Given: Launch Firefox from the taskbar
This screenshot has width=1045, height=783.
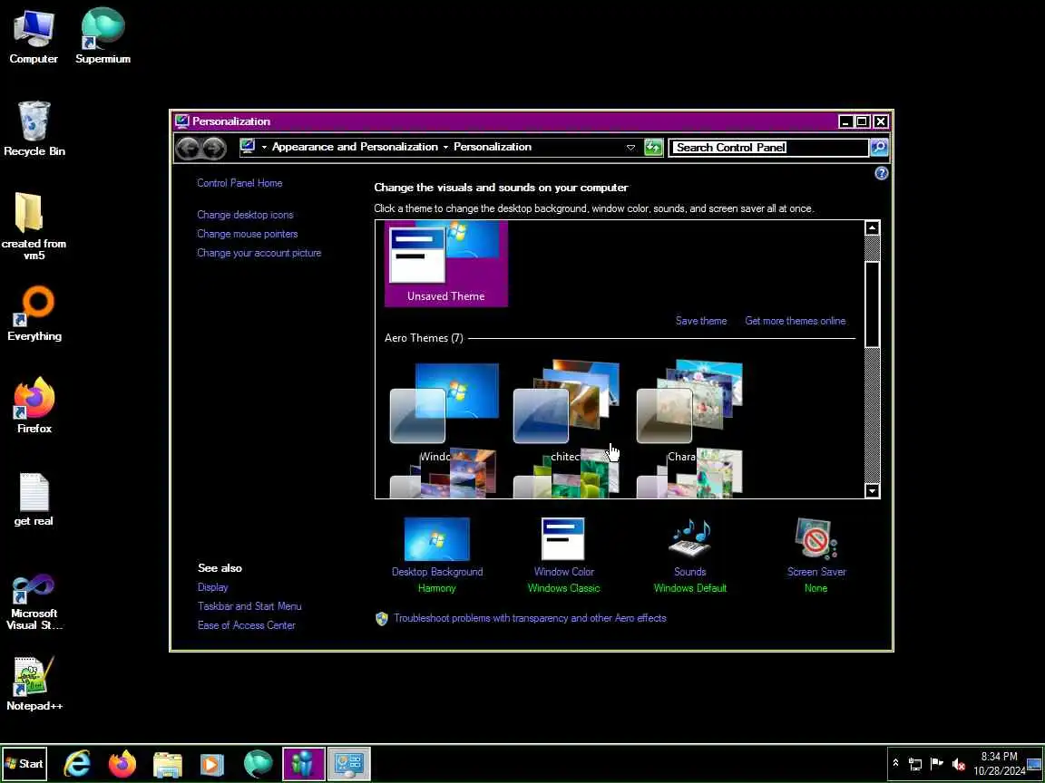Looking at the screenshot, I should (122, 764).
